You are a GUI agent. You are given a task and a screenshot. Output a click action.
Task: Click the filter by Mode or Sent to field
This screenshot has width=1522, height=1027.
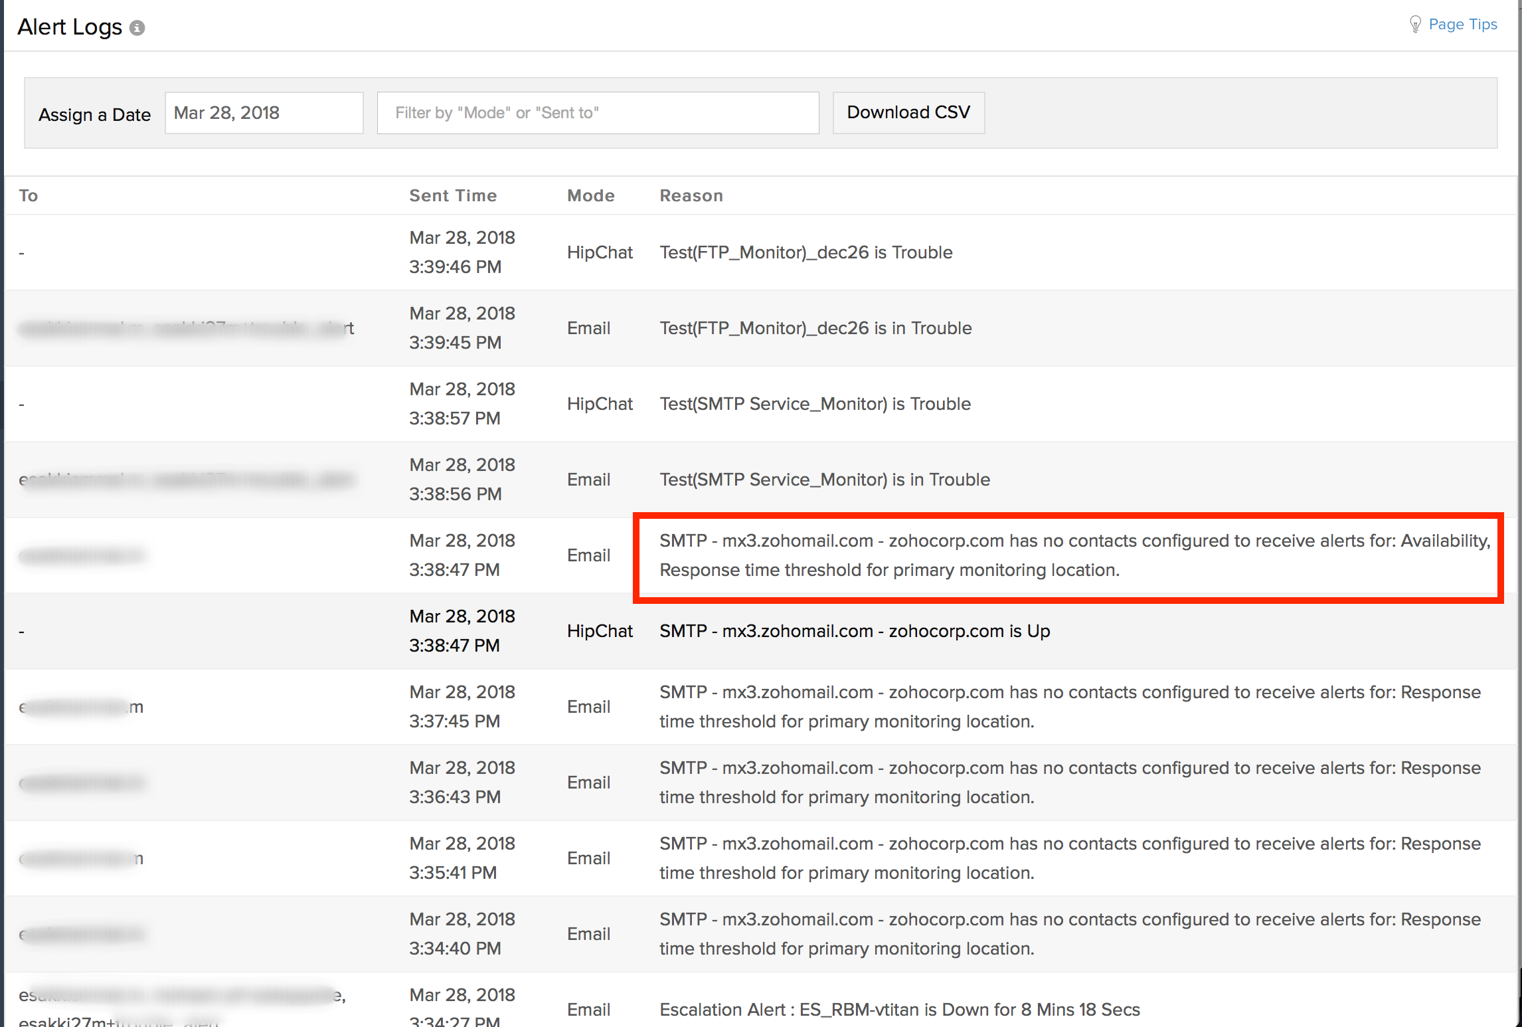[597, 112]
